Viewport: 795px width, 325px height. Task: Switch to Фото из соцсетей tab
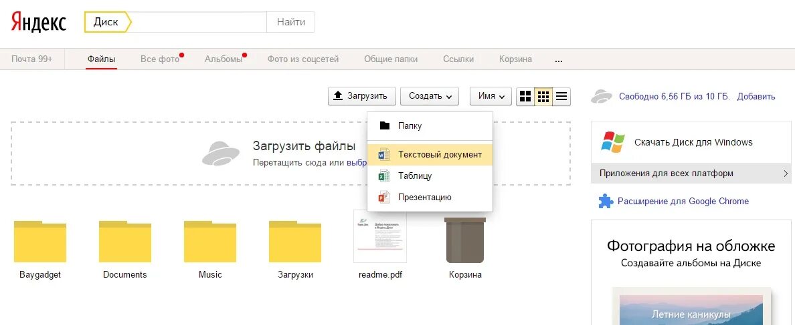pyautogui.click(x=303, y=59)
